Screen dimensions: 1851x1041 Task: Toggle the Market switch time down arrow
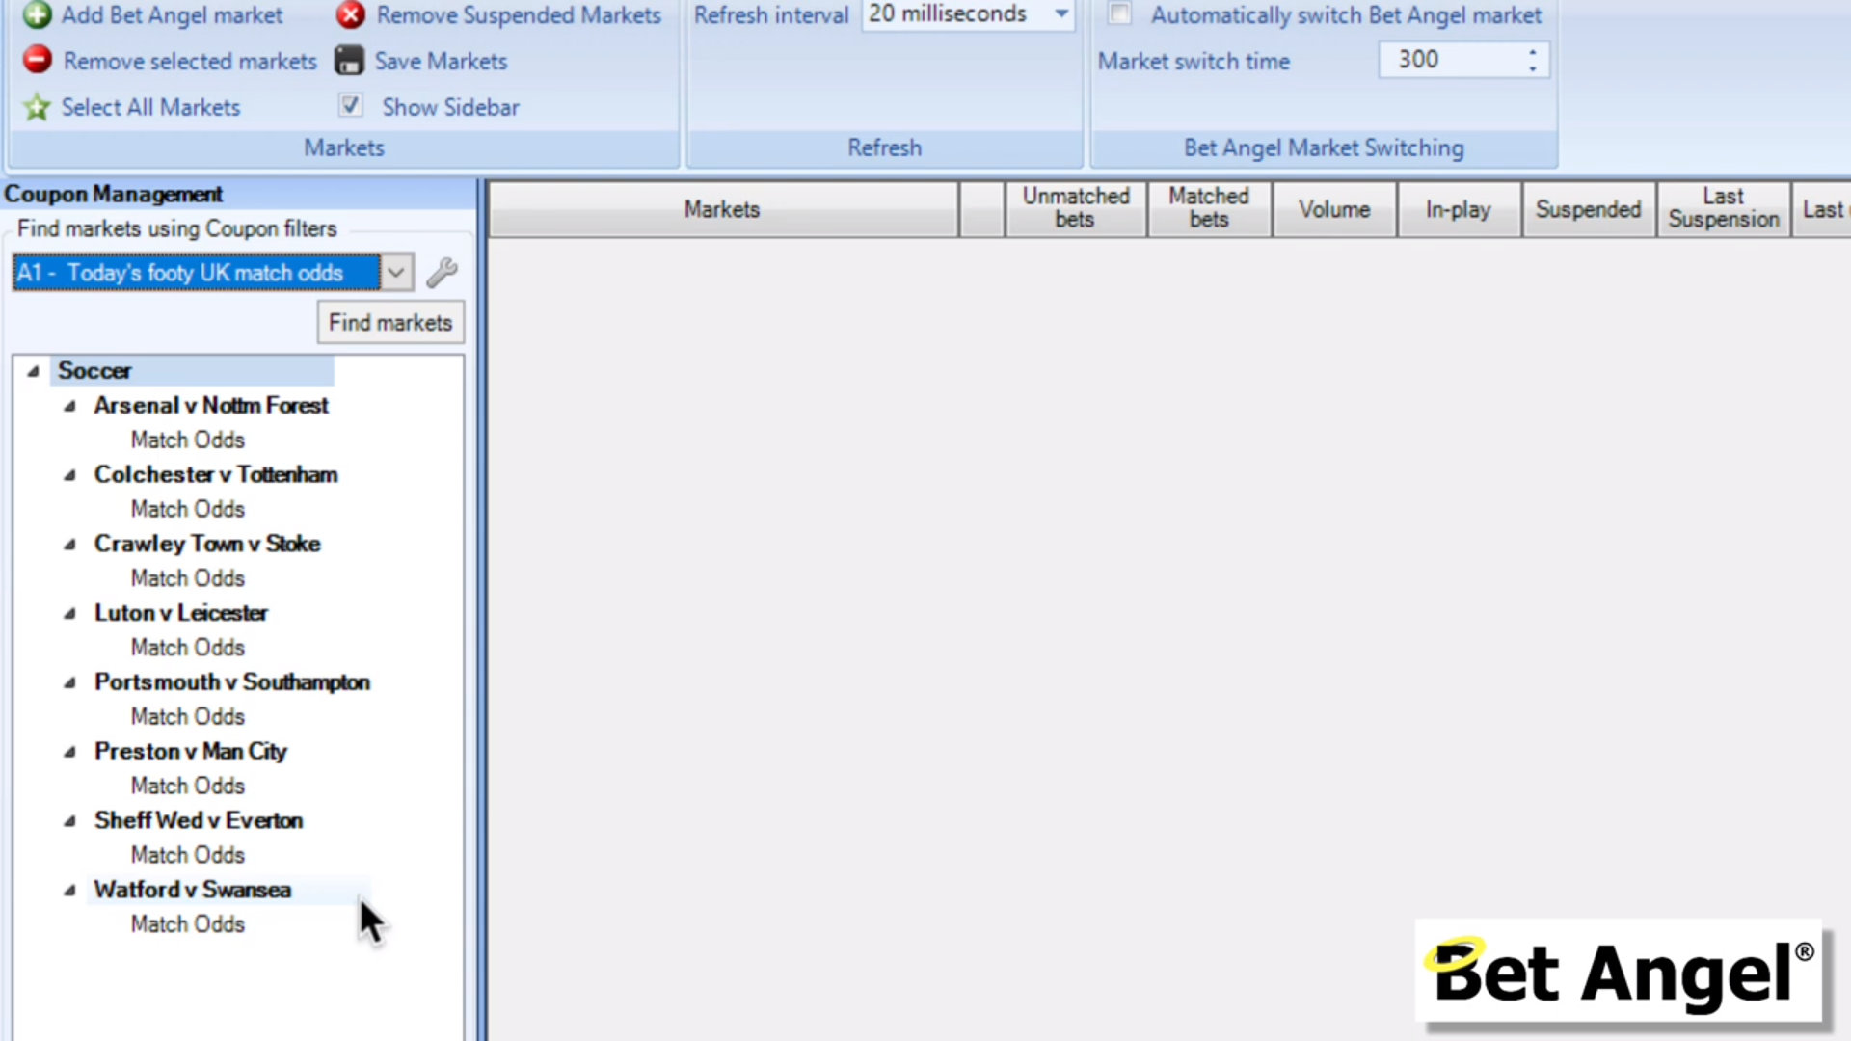[1533, 67]
